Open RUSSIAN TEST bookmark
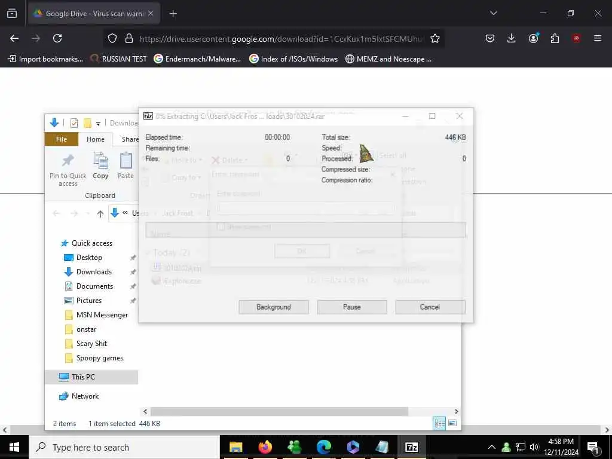Screen dimensions: 612x459 coord(119,59)
